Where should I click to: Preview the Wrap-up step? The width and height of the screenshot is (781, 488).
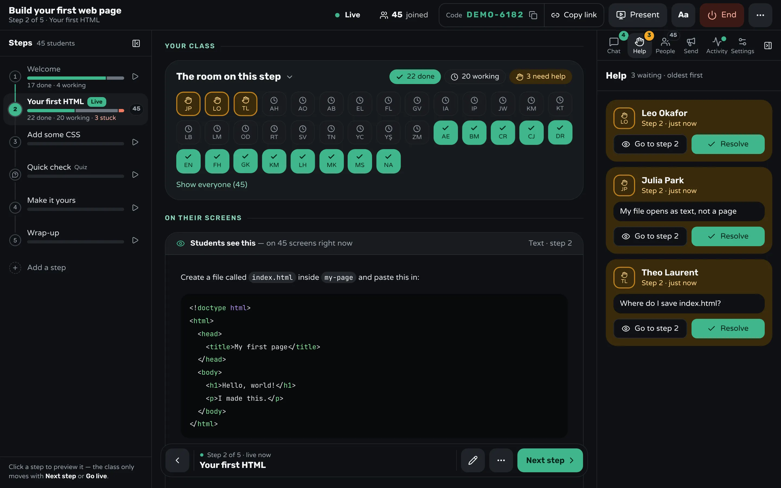135,240
